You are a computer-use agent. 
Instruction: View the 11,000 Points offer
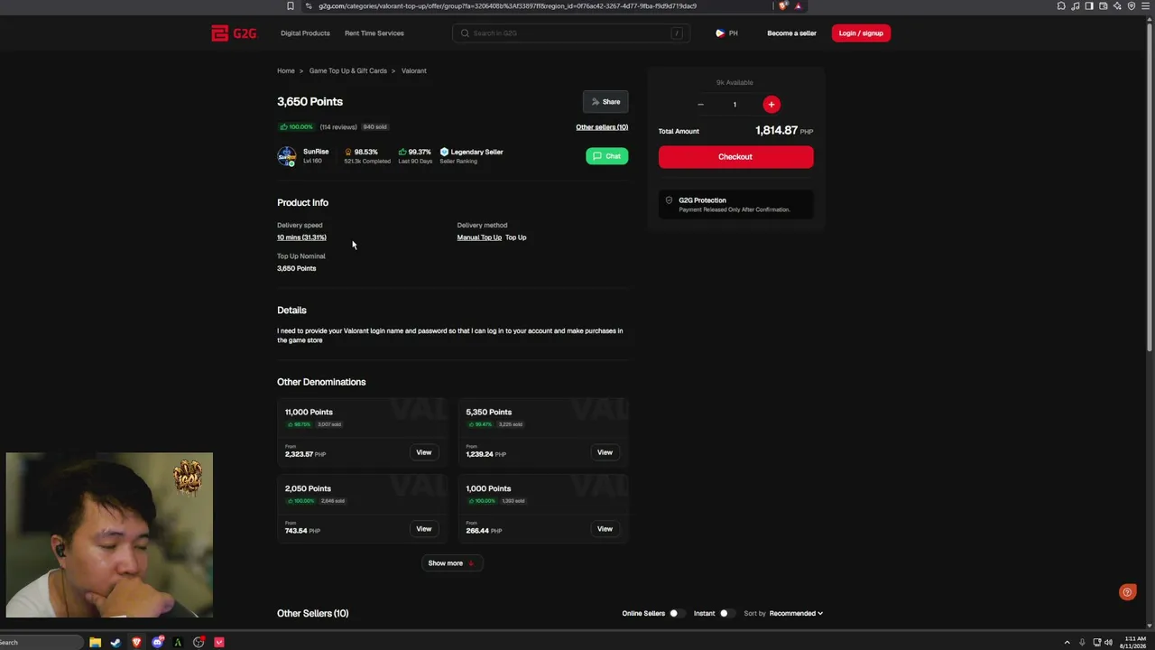click(424, 452)
